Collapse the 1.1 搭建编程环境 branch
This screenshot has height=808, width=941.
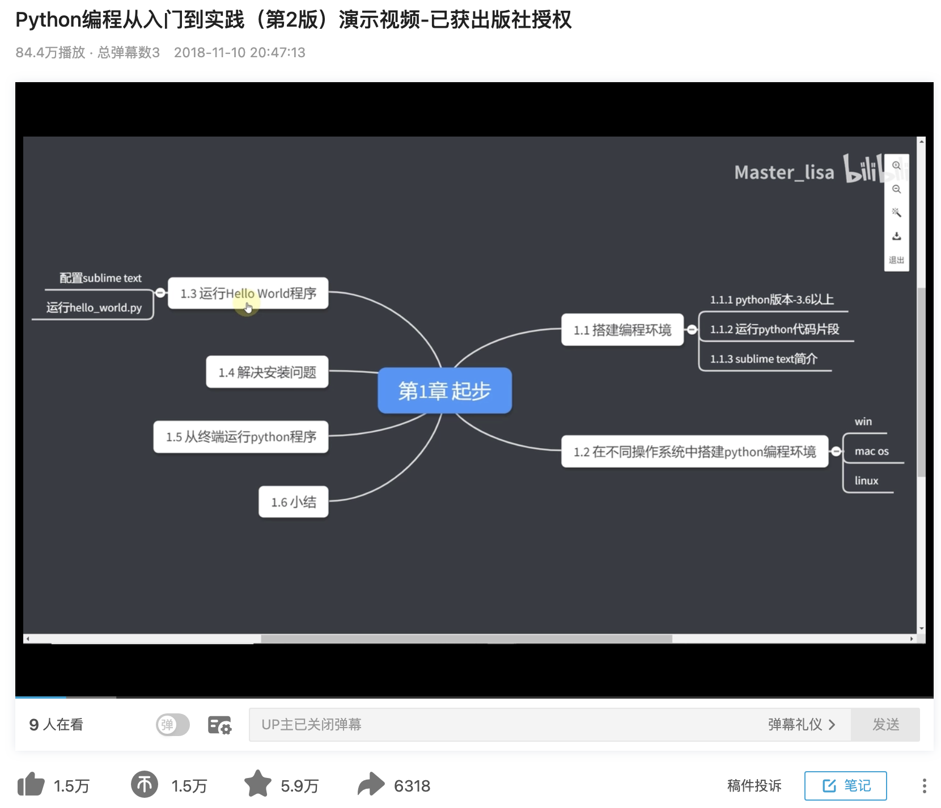click(693, 329)
